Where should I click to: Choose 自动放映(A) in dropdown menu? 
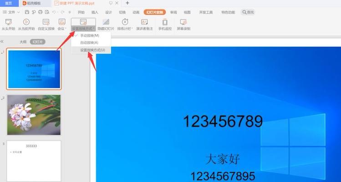[x=91, y=43]
